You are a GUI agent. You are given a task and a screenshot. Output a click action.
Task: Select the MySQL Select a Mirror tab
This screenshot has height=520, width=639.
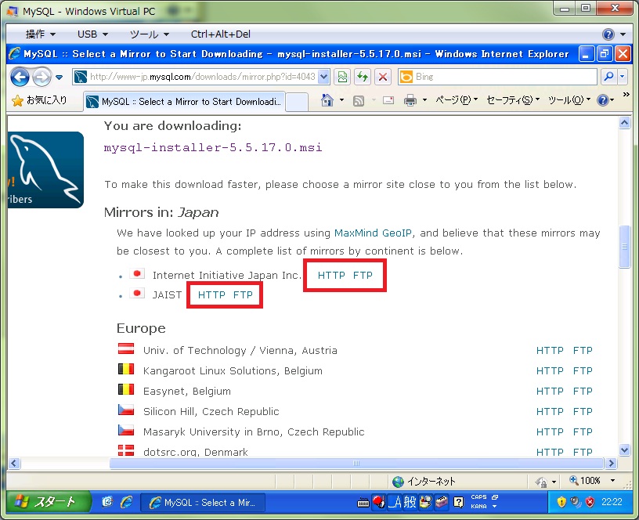[x=185, y=102]
